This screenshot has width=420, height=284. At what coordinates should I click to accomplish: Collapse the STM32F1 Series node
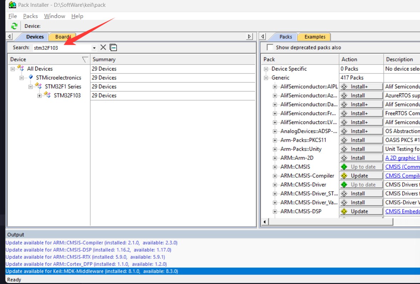(30, 87)
